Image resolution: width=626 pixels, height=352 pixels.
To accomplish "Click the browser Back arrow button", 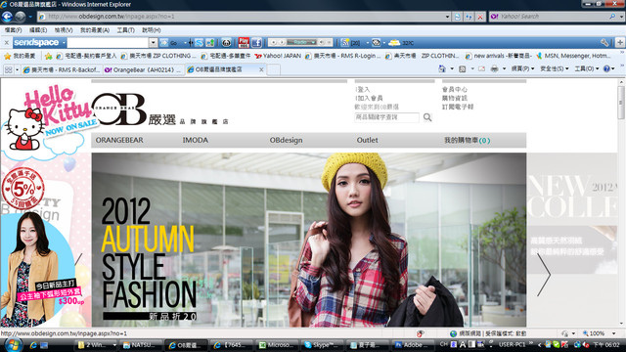I will [7, 17].
